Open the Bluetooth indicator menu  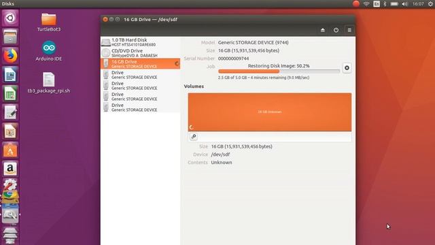[385, 4]
